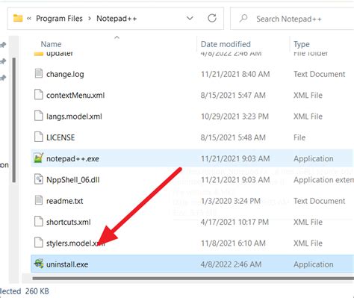Click the NppShell_06.dll file icon

point(39,179)
